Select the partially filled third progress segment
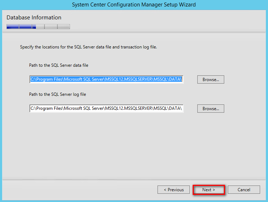The height and width of the screenshot is (202, 268). [x=38, y=27]
